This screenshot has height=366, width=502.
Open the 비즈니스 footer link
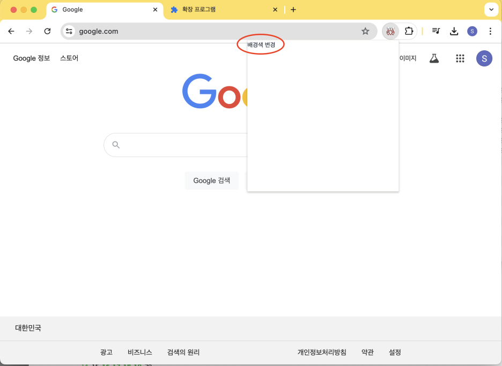139,352
